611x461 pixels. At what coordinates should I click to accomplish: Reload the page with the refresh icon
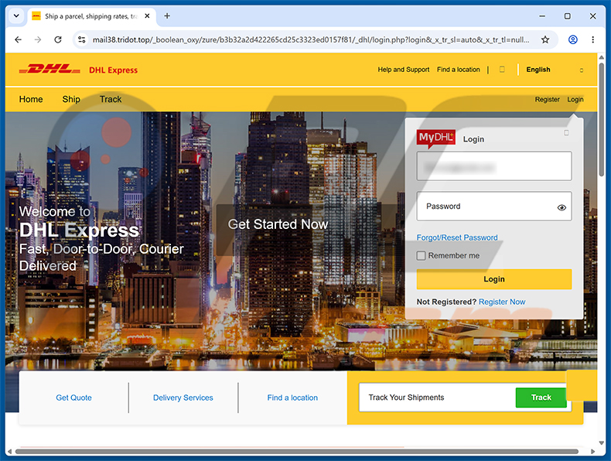(58, 39)
